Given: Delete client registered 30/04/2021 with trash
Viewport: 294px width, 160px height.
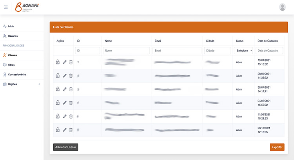Looking at the screenshot, I should 71,89.
